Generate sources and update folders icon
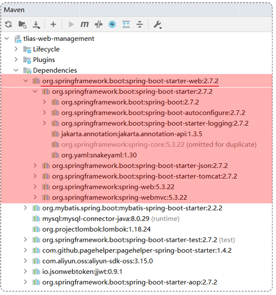Image resolution: width=276 pixels, height=295 pixels. [x=22, y=24]
